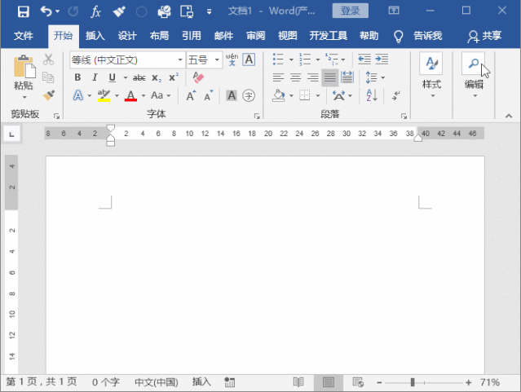Switch to the 插入 (Insert) tab
The height and width of the screenshot is (392, 521).
pyautogui.click(x=95, y=36)
